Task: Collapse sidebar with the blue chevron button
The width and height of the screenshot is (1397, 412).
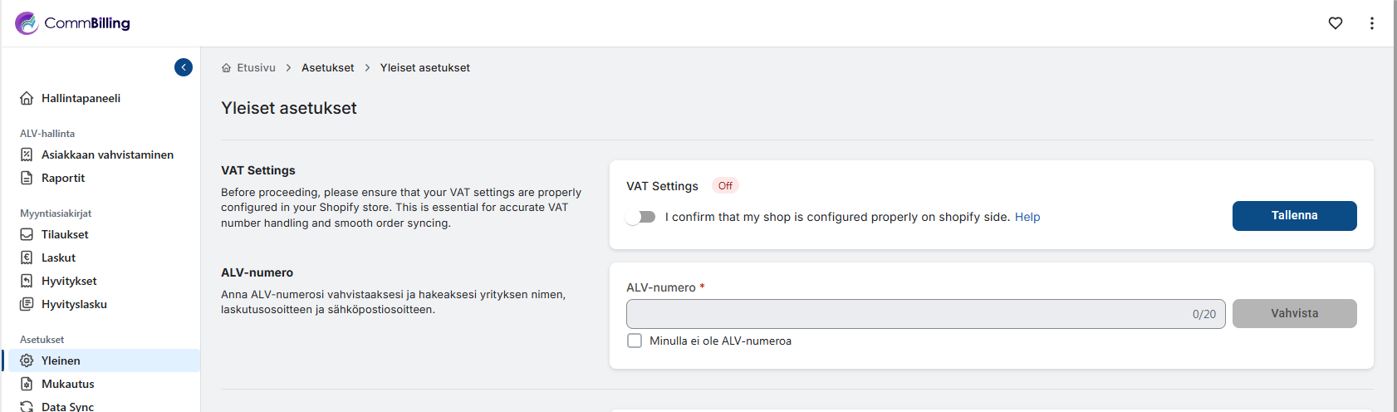Action: [x=184, y=67]
